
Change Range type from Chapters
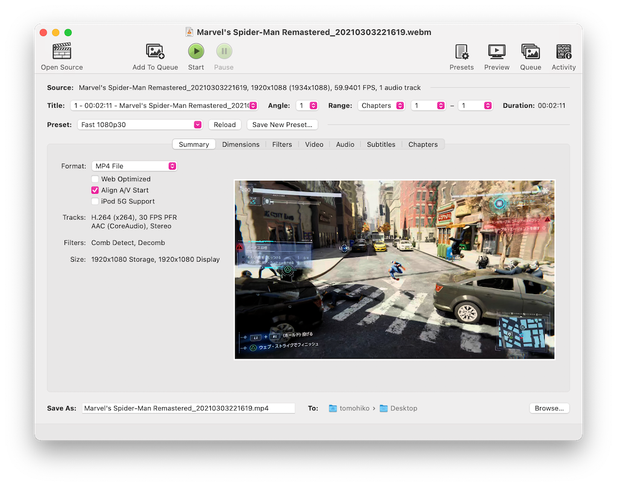381,105
